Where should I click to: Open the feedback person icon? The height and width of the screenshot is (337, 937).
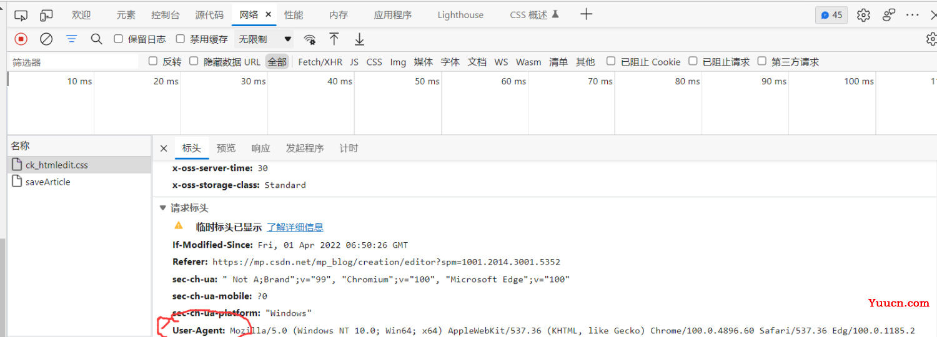tap(889, 15)
